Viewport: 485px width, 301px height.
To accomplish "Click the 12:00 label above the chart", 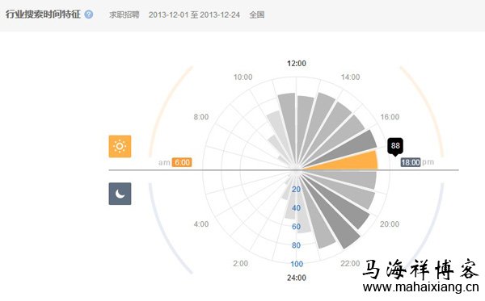I will [297, 63].
